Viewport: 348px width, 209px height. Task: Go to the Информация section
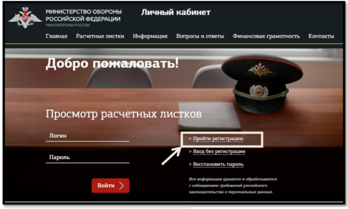pyautogui.click(x=150, y=36)
